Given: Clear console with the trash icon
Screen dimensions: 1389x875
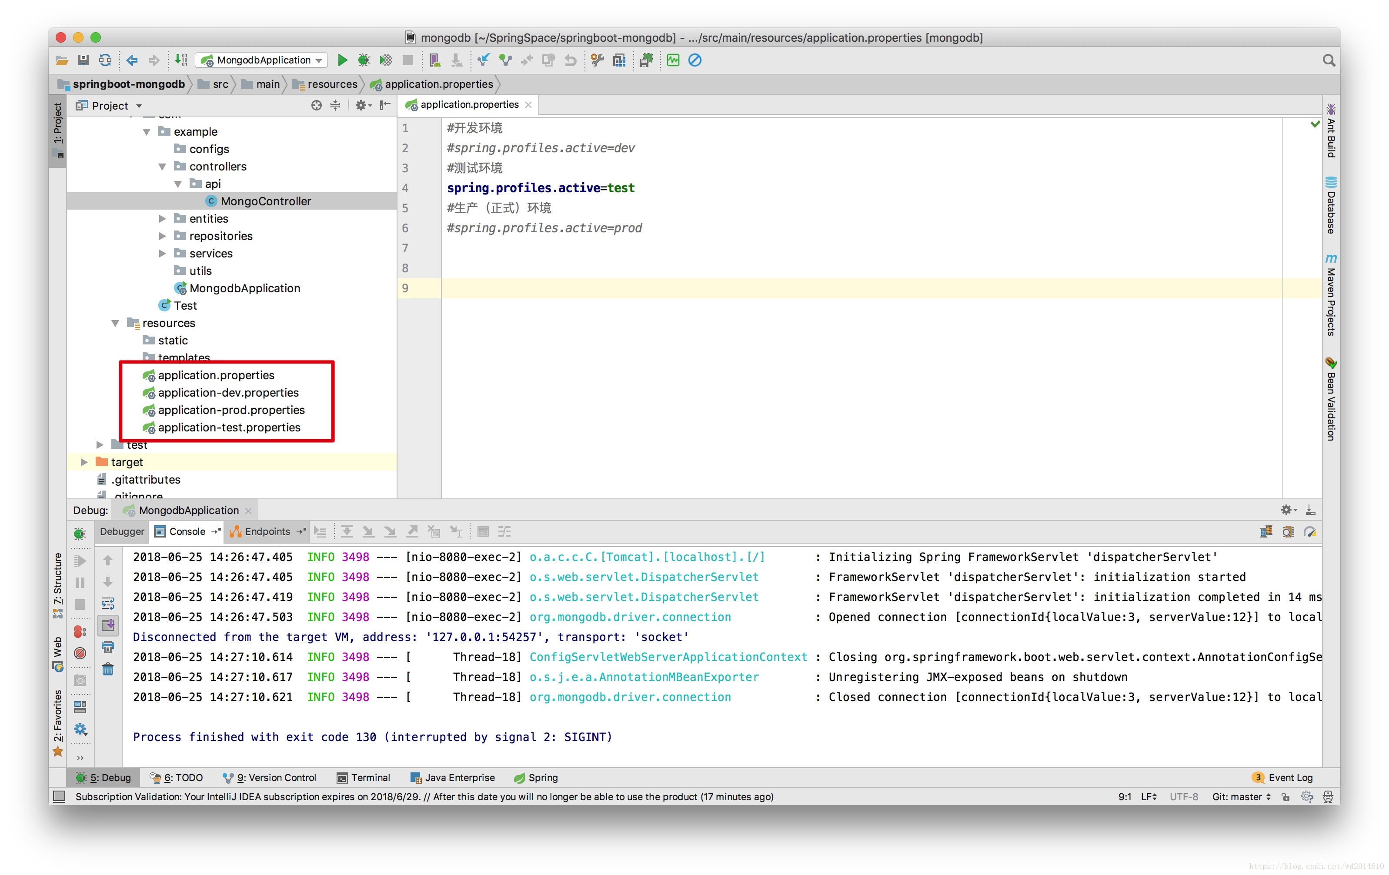Looking at the screenshot, I should [108, 669].
